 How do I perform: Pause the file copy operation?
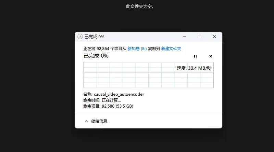pyautogui.click(x=195, y=56)
